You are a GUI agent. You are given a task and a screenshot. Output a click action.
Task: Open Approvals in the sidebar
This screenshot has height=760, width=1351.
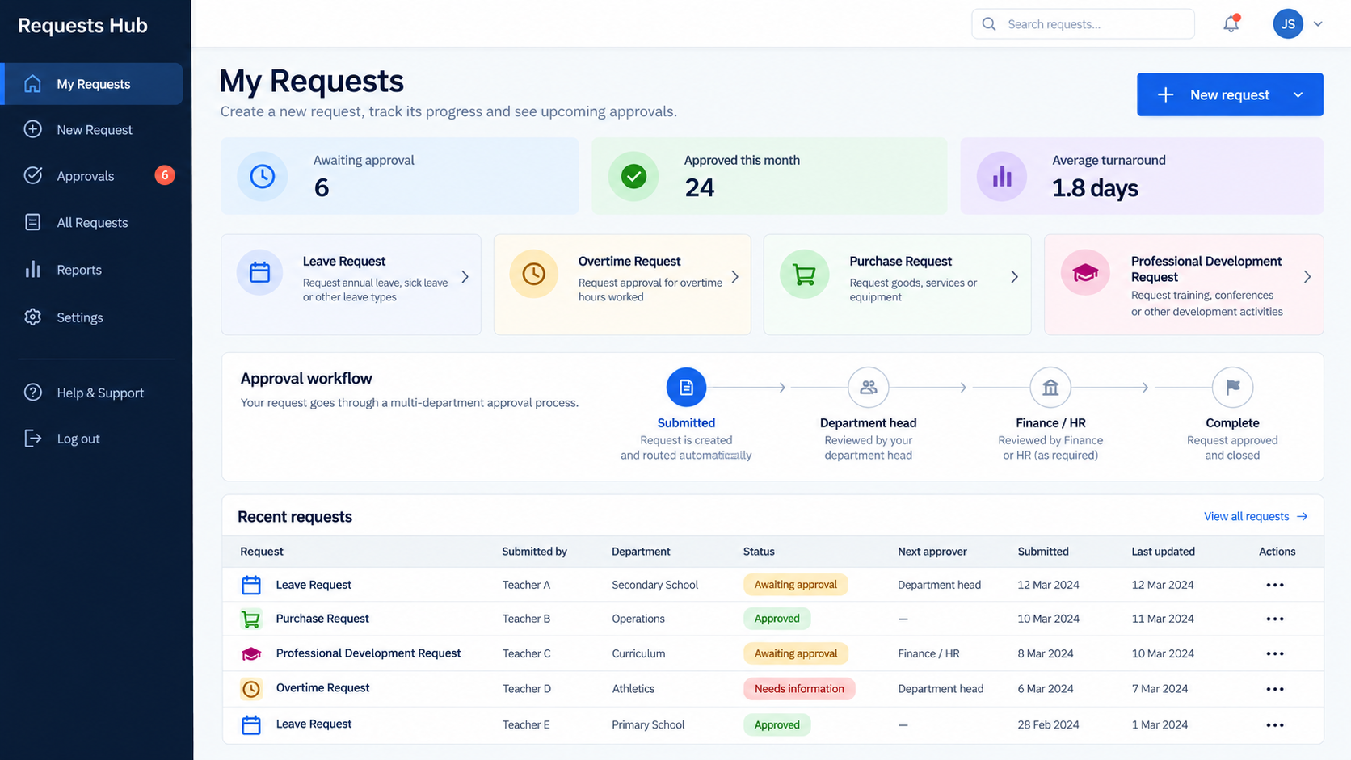pos(86,176)
